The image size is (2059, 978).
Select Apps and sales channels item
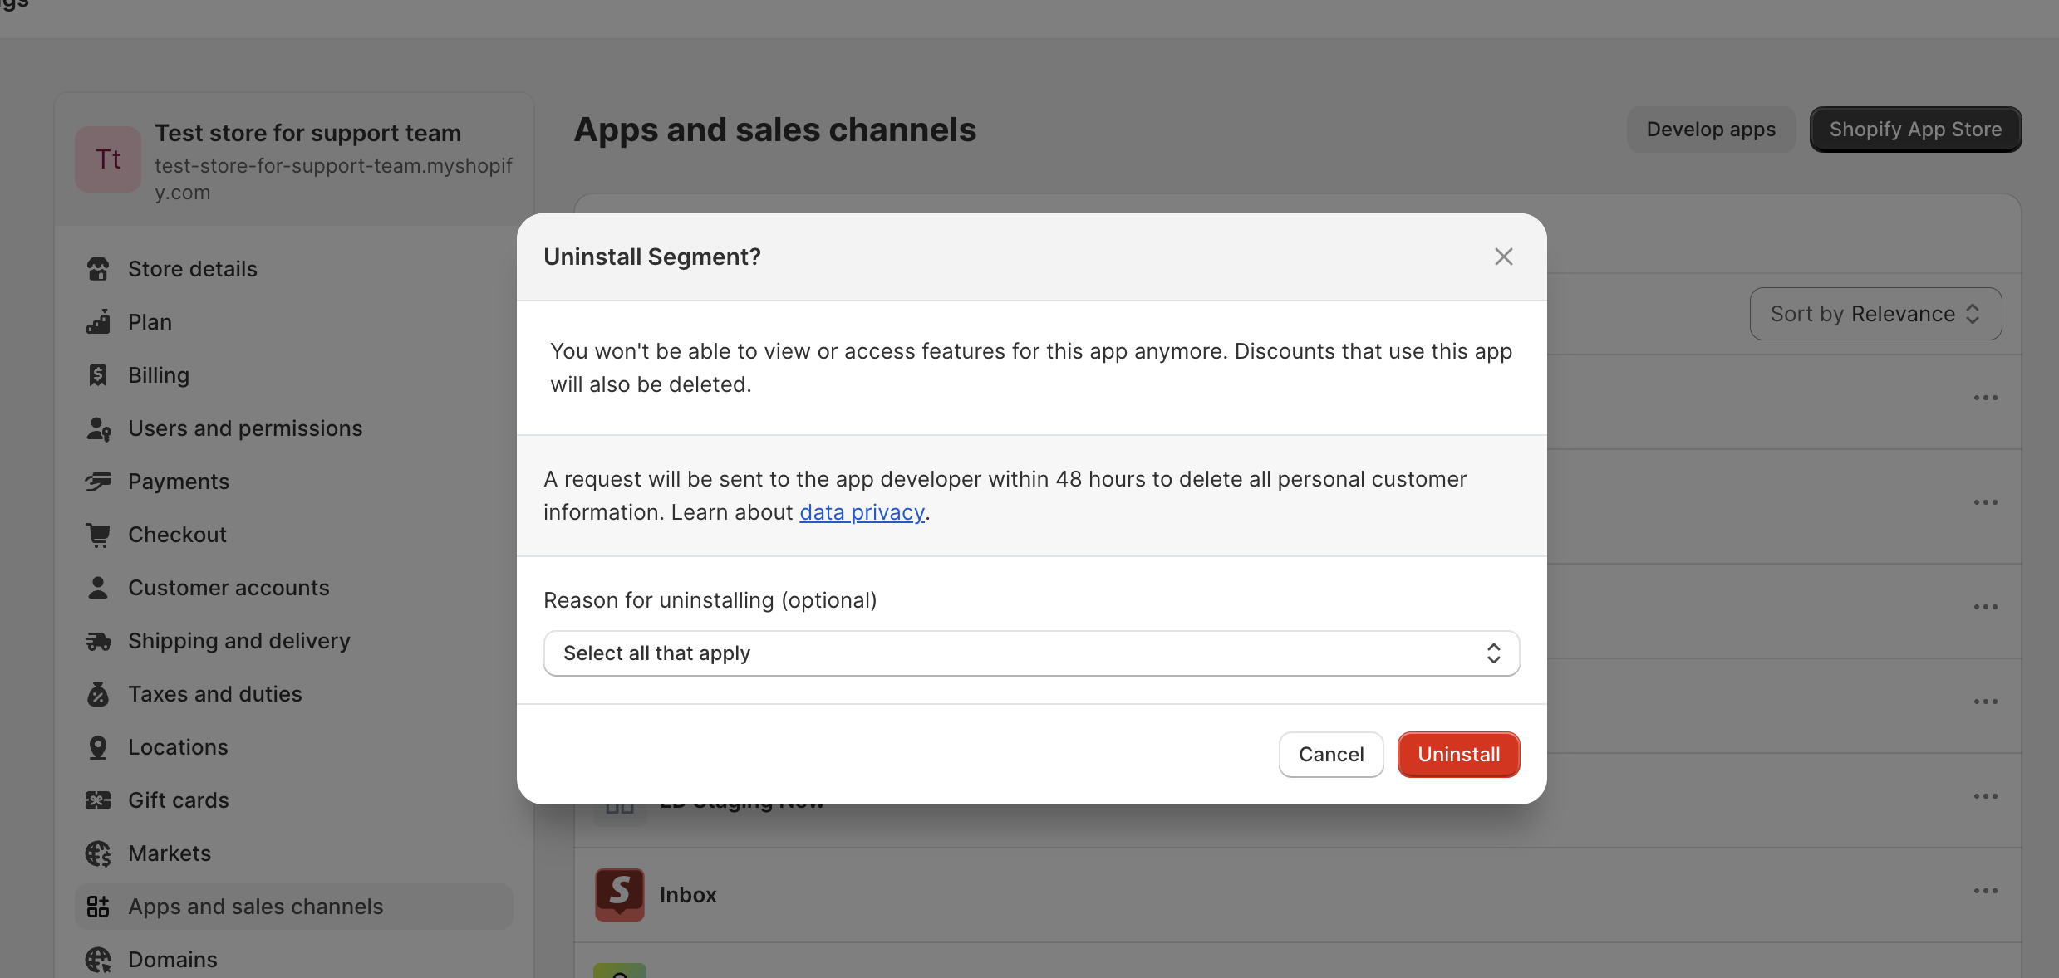click(294, 907)
